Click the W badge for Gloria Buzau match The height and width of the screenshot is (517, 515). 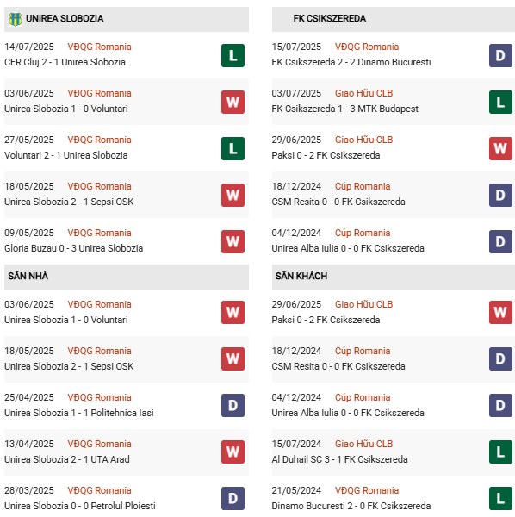coord(233,241)
